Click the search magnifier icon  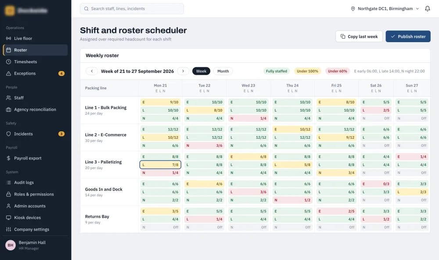[86, 9]
